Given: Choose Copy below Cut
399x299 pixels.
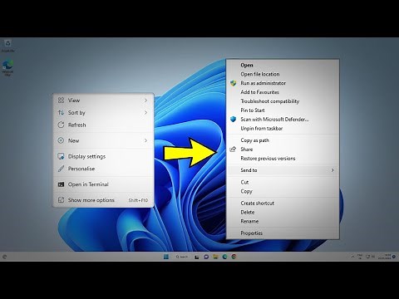Looking at the screenshot, I should [283, 191].
